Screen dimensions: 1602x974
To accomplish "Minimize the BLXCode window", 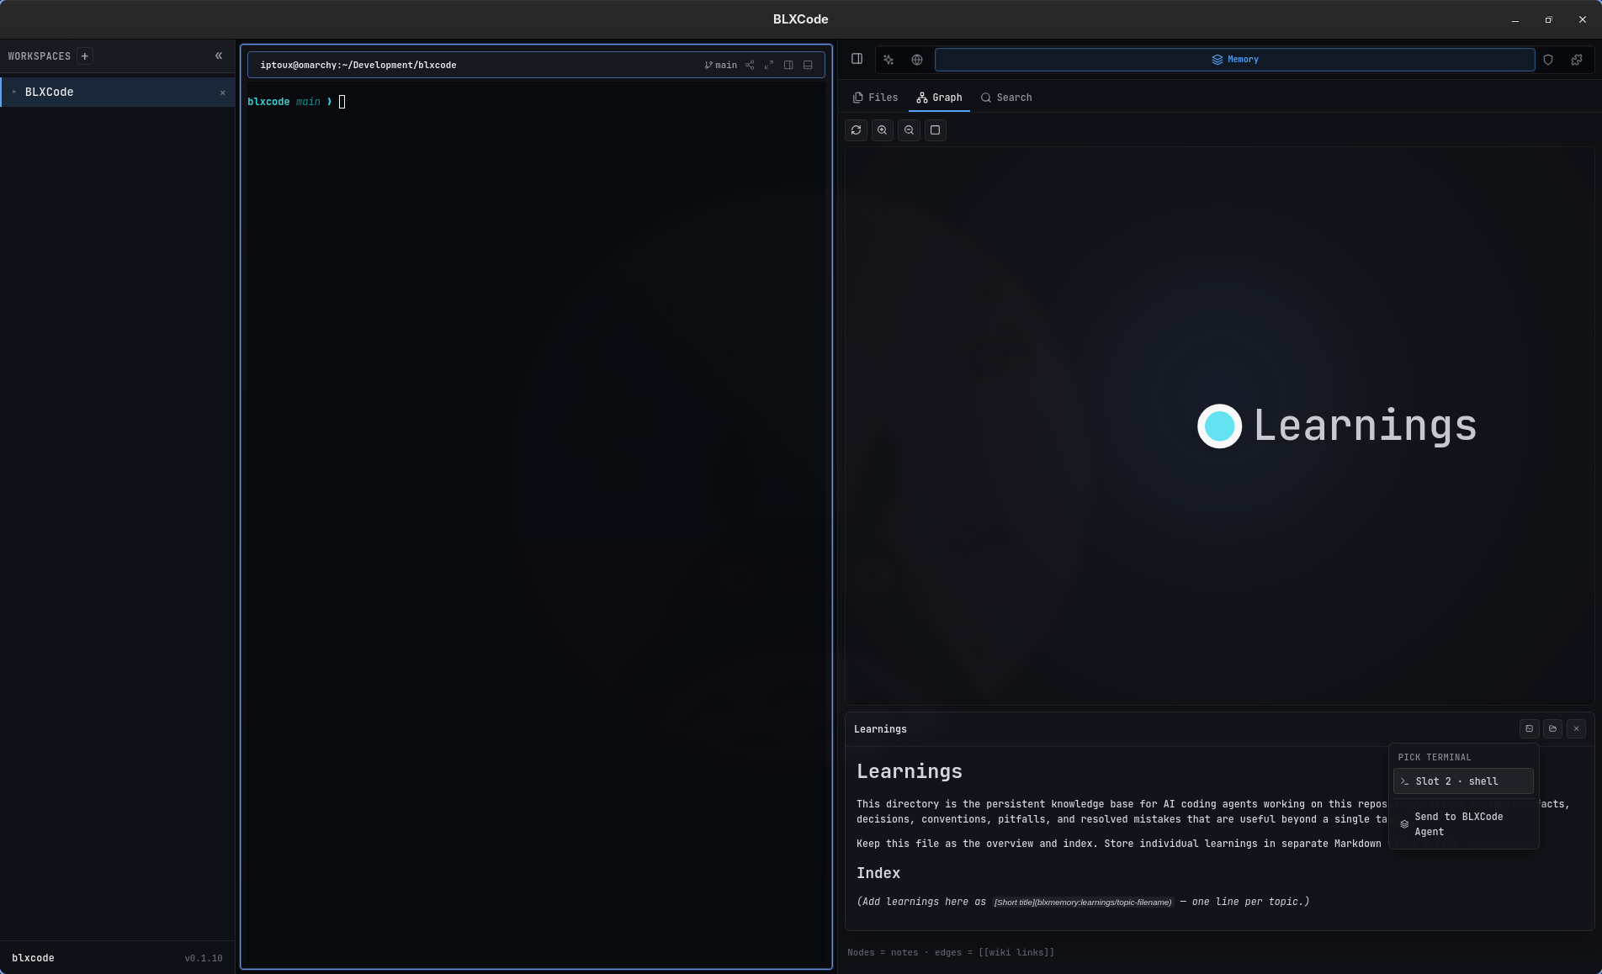I will [x=1515, y=19].
